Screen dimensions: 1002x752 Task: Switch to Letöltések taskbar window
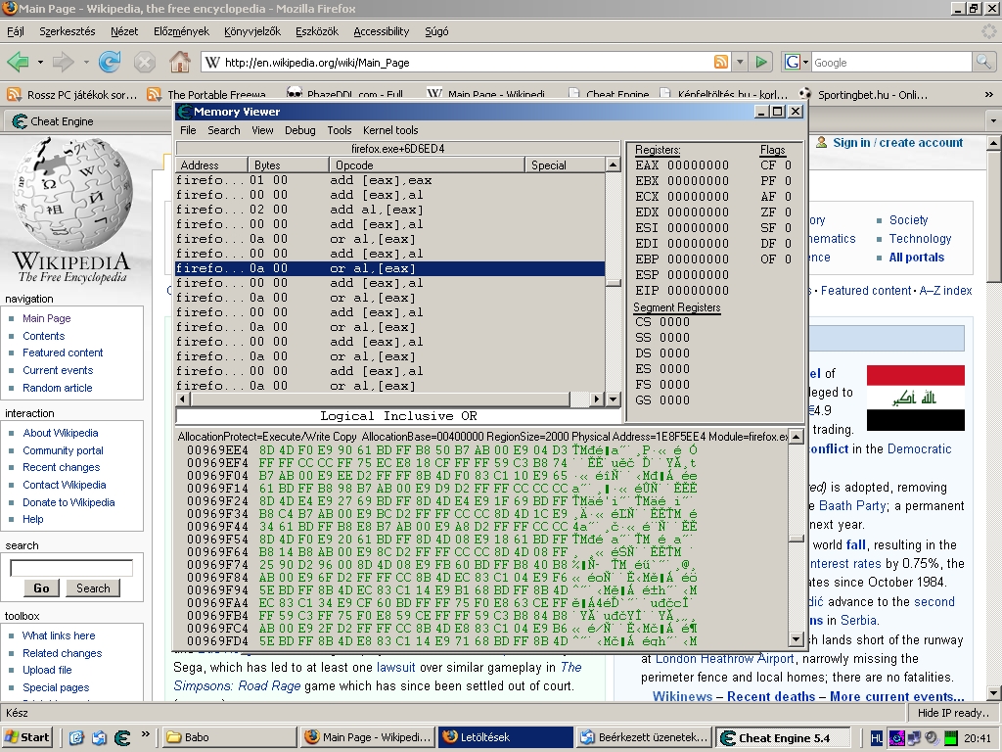[x=505, y=737]
